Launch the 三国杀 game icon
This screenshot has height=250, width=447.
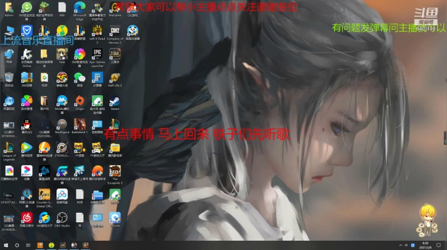point(115,54)
